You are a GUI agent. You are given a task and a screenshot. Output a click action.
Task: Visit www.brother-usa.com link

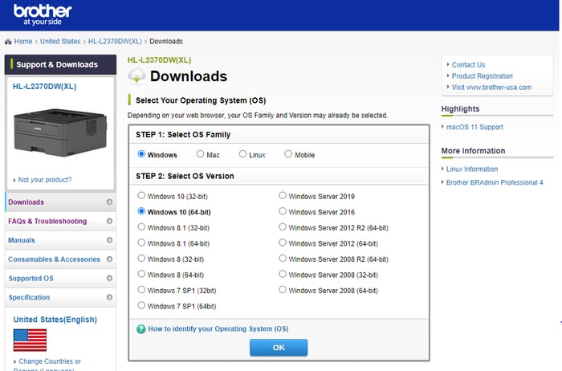click(x=491, y=87)
